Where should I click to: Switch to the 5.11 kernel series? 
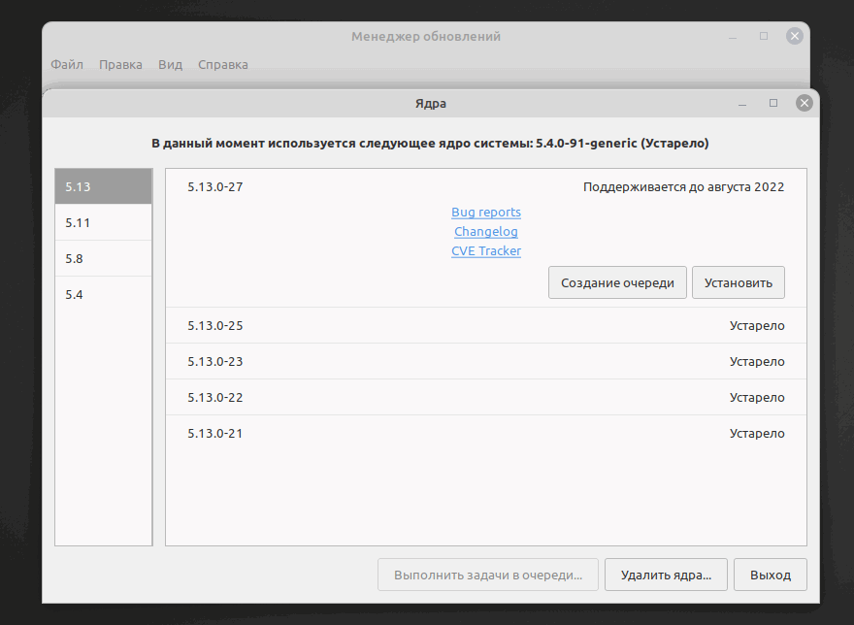[x=103, y=222]
